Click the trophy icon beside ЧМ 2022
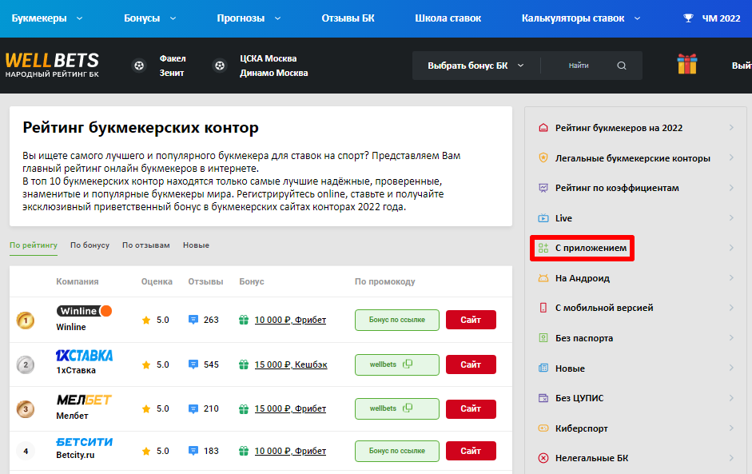This screenshot has height=474, width=752. pos(688,18)
